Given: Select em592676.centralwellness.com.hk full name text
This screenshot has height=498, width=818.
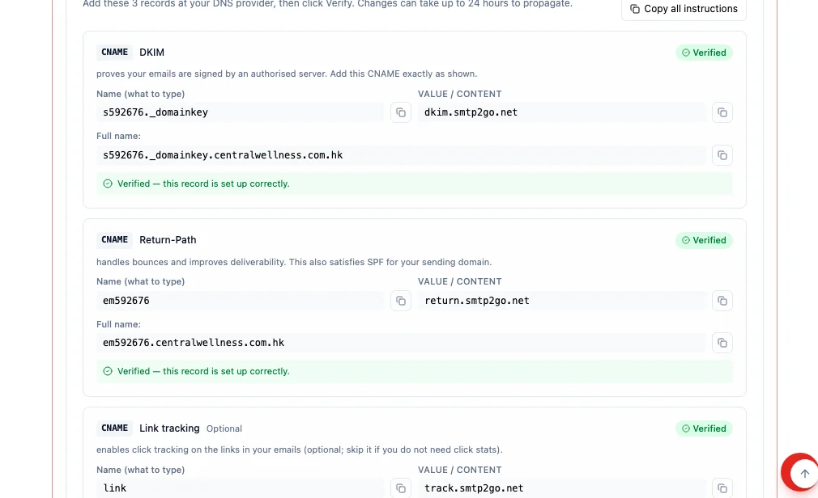Looking at the screenshot, I should (x=194, y=343).
